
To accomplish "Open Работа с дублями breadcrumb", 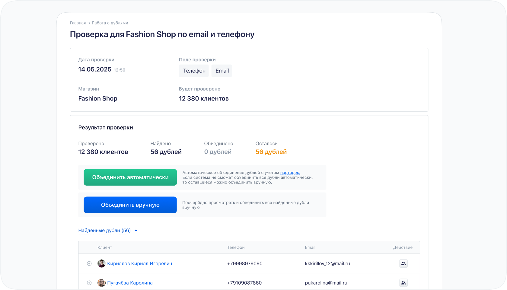I will [110, 23].
